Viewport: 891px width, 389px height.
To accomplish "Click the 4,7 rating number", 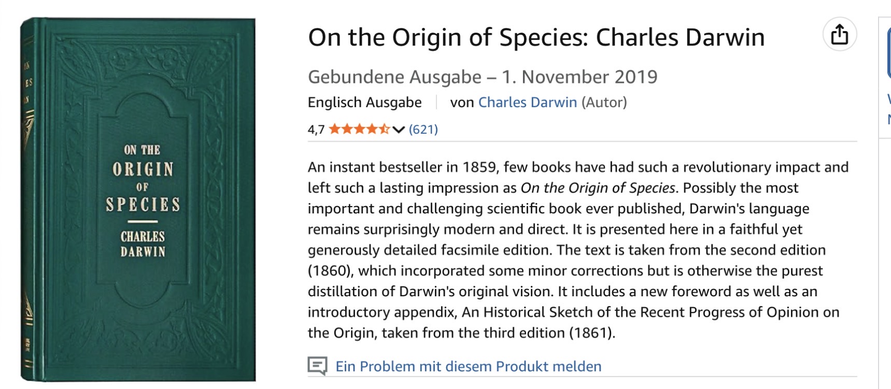I will (x=316, y=129).
